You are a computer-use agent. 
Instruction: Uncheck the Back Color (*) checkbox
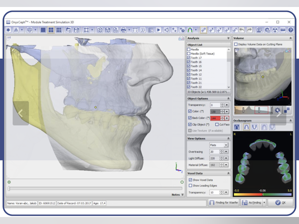point(190,118)
